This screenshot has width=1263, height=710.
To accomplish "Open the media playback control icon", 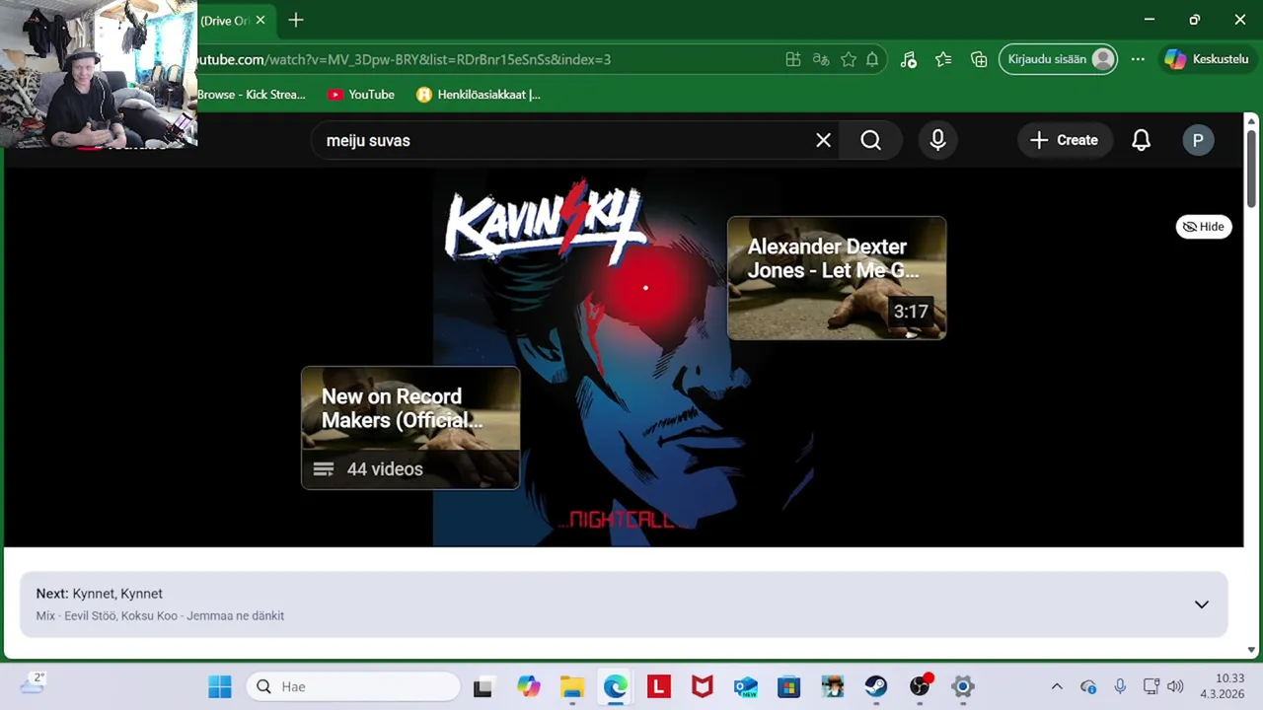I will (909, 59).
